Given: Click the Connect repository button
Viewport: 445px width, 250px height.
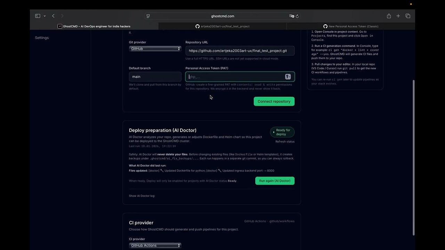Looking at the screenshot, I should 274,101.
